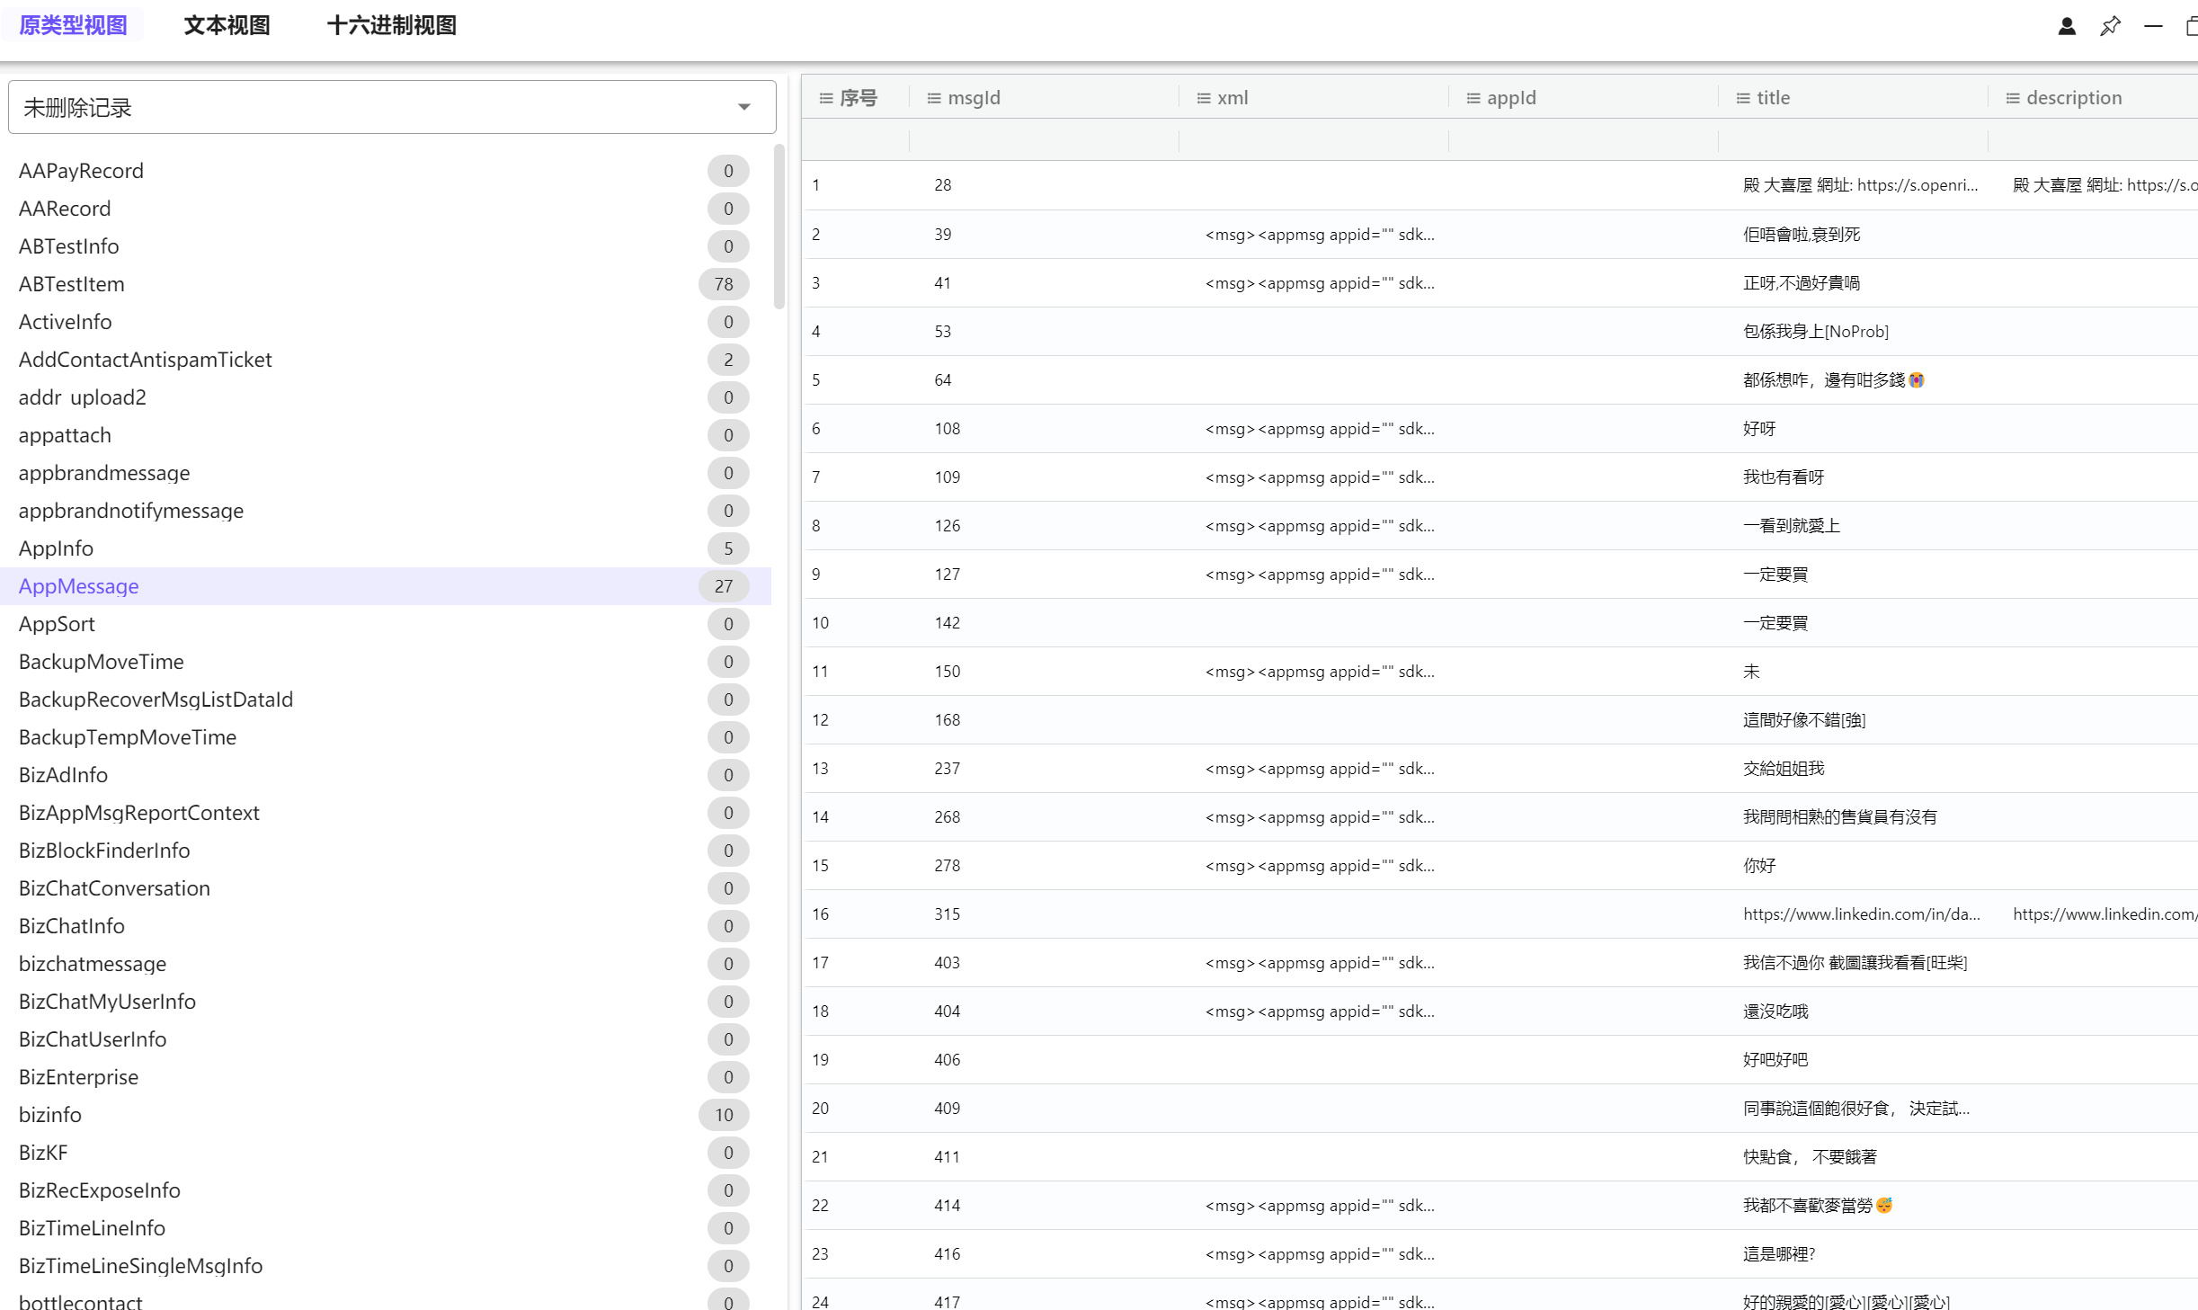
Task: Open the msgId column menu icon
Action: click(934, 98)
